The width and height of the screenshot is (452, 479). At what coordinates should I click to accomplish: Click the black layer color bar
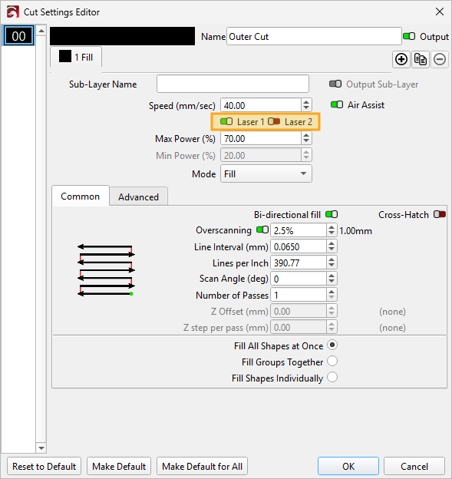[x=122, y=36]
